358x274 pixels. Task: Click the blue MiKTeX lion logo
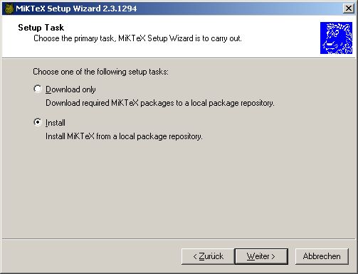336,38
